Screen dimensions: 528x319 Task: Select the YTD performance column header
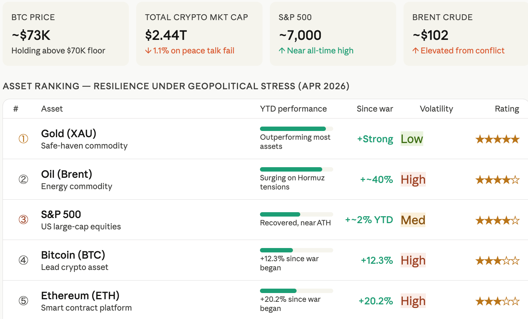pyautogui.click(x=293, y=109)
